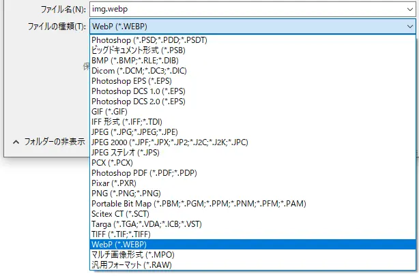Viewport: 419px width, 276px height.
Task: Select GIF (*.GIF) format
Action: pos(252,112)
